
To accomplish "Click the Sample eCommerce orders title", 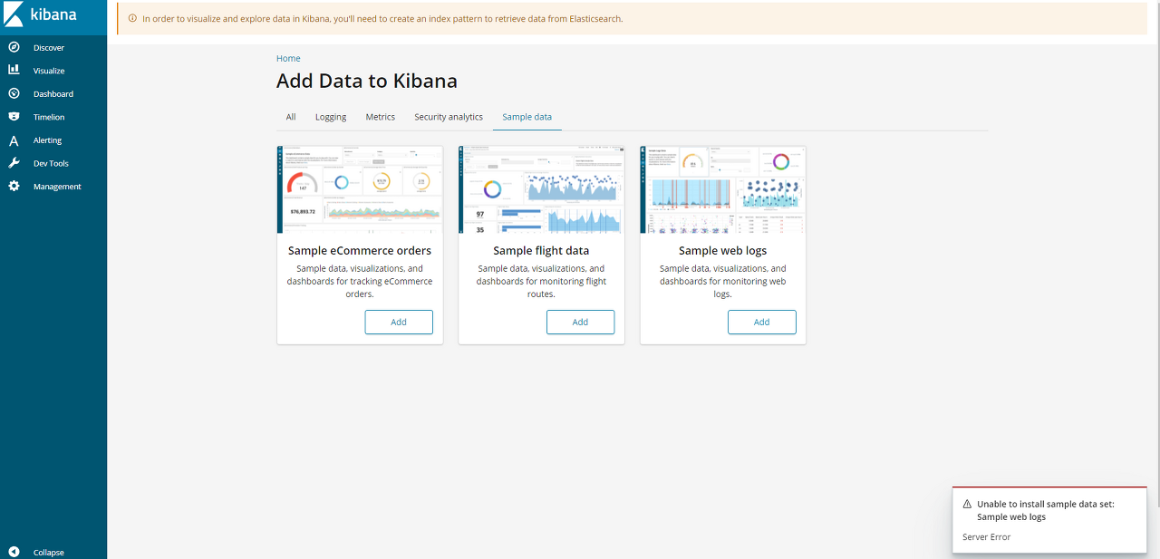I will pyautogui.click(x=360, y=251).
